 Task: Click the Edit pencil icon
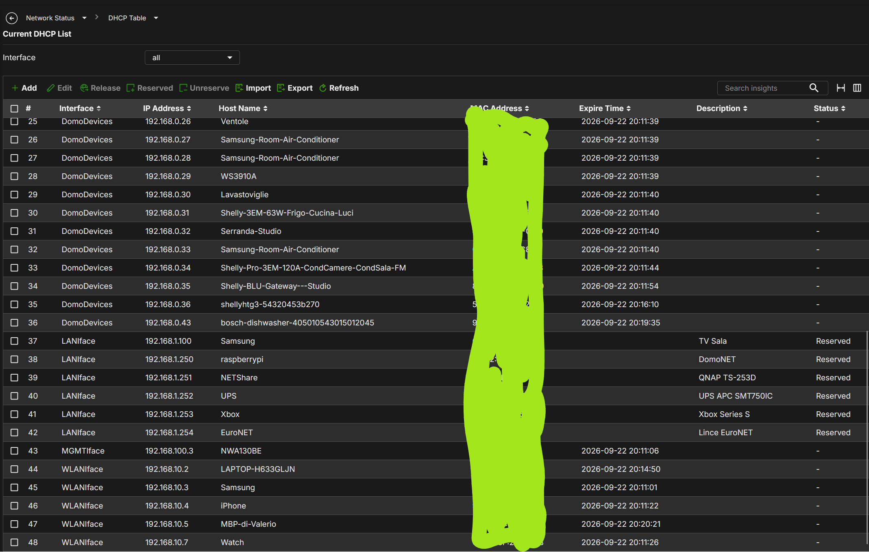click(x=51, y=88)
